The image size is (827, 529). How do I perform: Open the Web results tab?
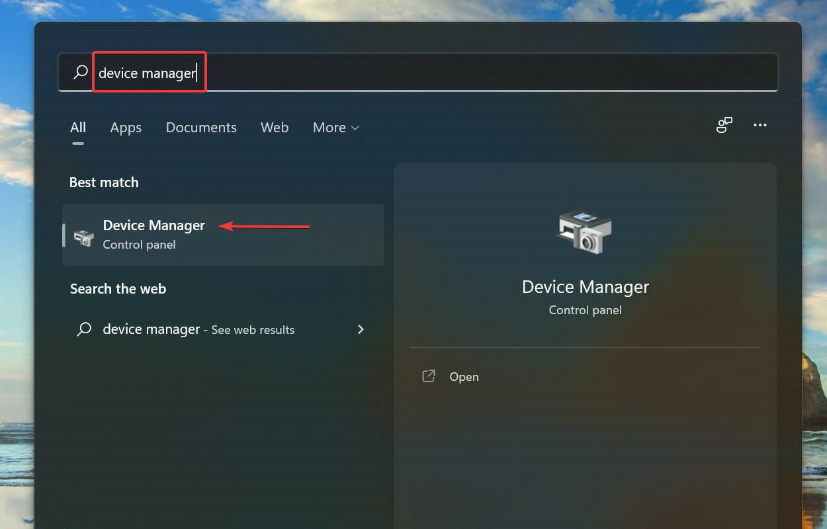tap(275, 128)
